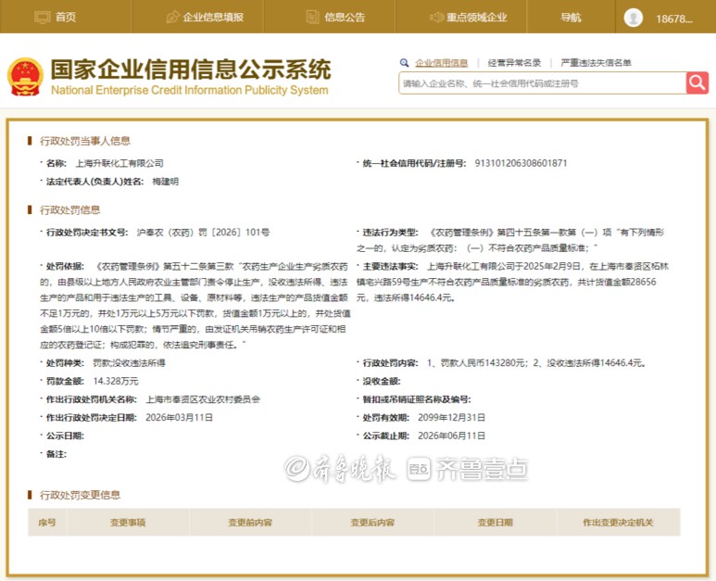Switch to the 经营异常名录 tab
This screenshot has width=716, height=581.
514,63
